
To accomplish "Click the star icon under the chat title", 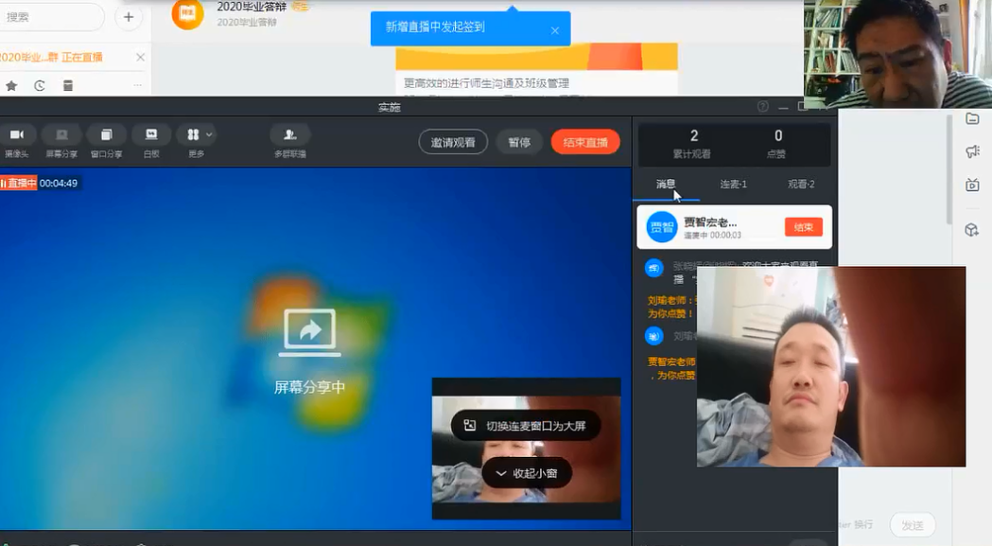I will point(9,84).
